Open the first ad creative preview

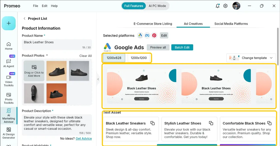pyautogui.click(x=142, y=86)
